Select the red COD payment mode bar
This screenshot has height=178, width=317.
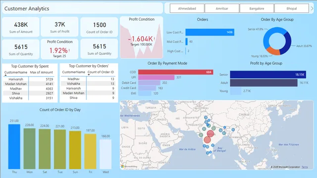pos(175,72)
